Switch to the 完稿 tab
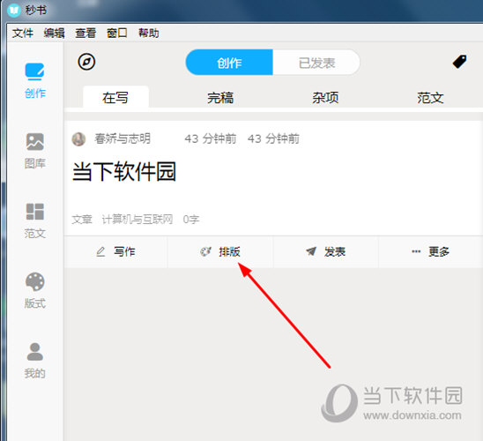 click(x=220, y=98)
